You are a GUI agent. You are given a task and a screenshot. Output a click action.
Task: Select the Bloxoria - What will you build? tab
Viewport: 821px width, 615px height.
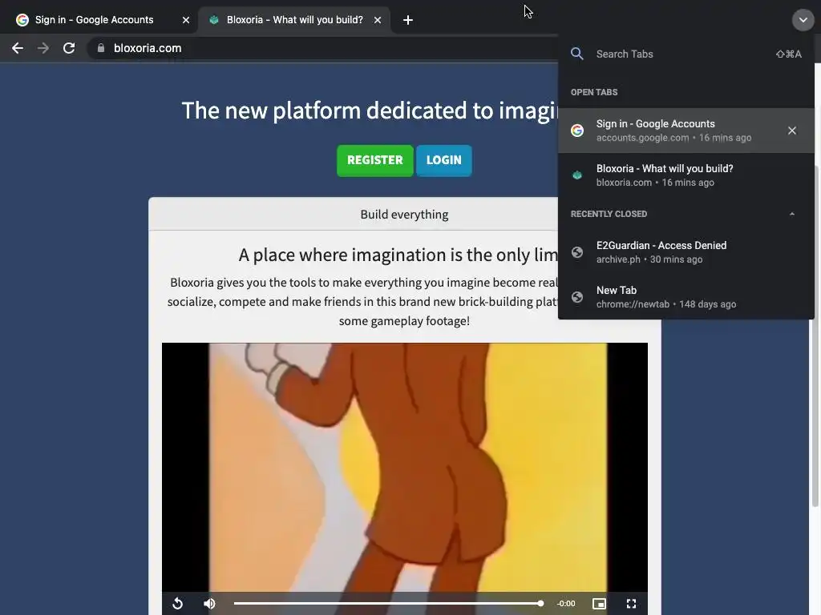coord(294,20)
